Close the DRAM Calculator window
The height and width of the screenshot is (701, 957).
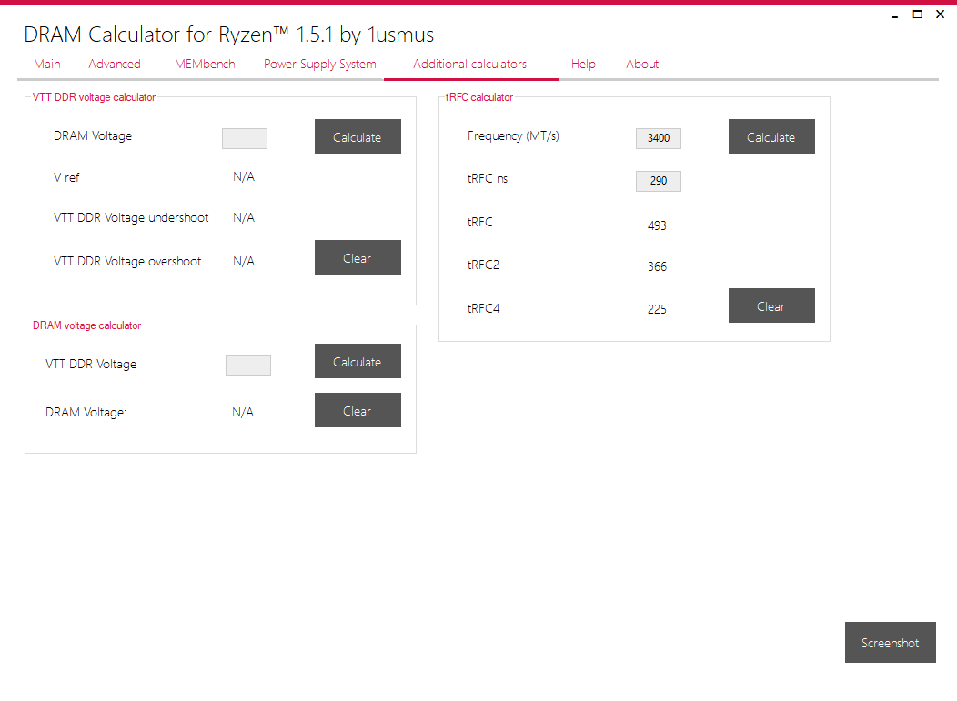point(940,14)
